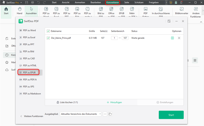This screenshot has height=126, width=204.
Task: Open the Ansicht tab
Action: click(x=66, y=2)
